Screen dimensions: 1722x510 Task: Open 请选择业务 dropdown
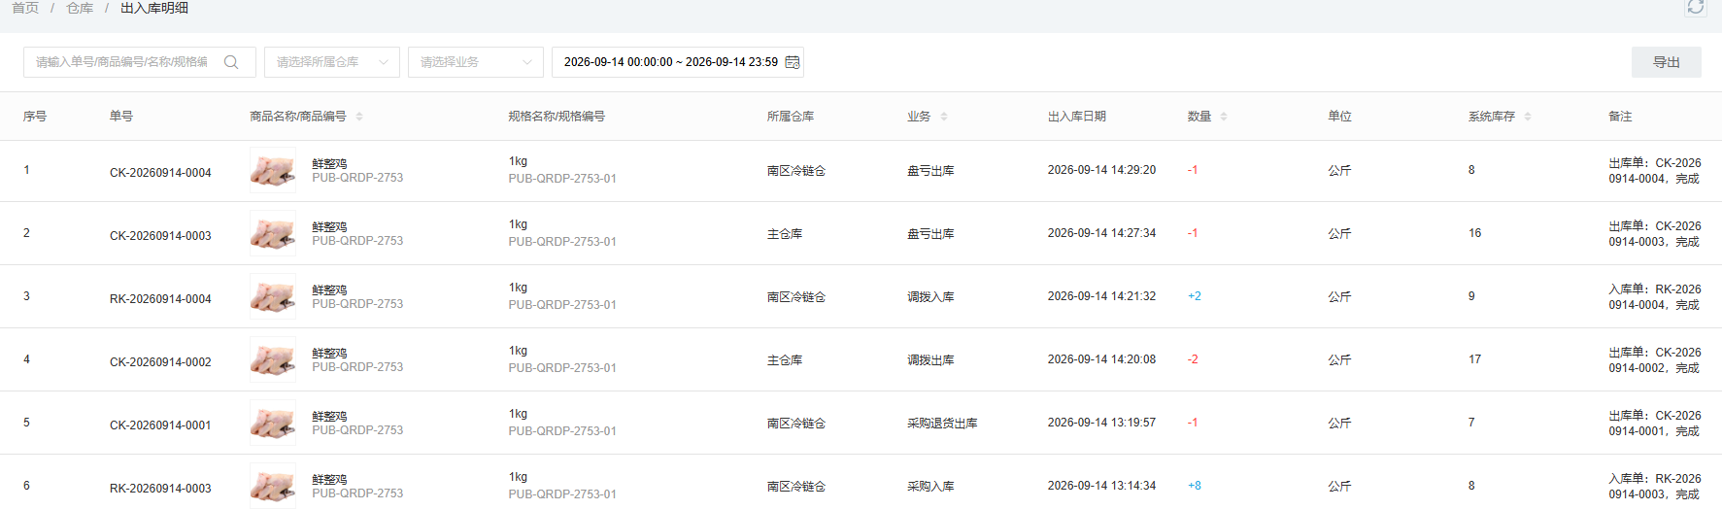[x=476, y=62]
